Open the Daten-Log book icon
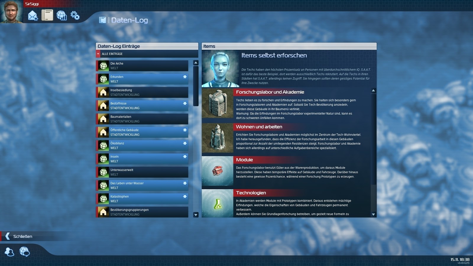 pos(47,15)
